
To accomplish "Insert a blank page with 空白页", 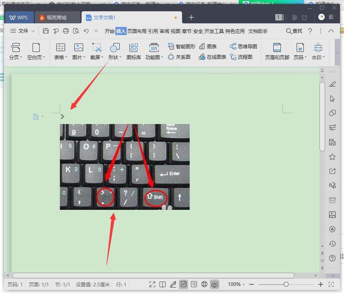I will tap(36, 51).
